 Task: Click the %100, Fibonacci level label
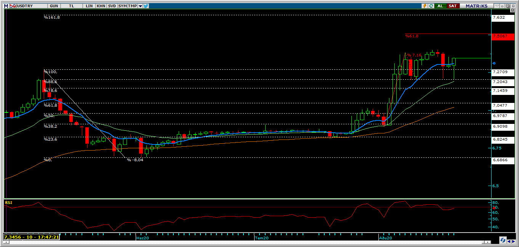[50, 72]
